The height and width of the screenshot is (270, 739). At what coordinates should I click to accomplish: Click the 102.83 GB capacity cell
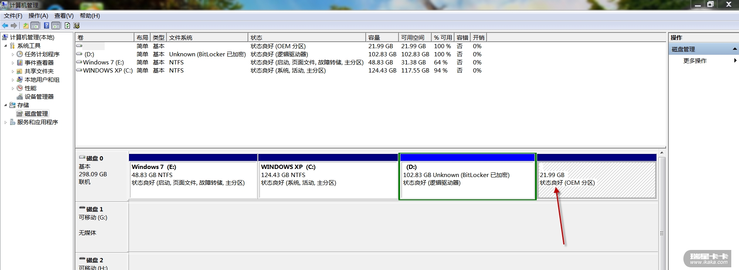[382, 54]
